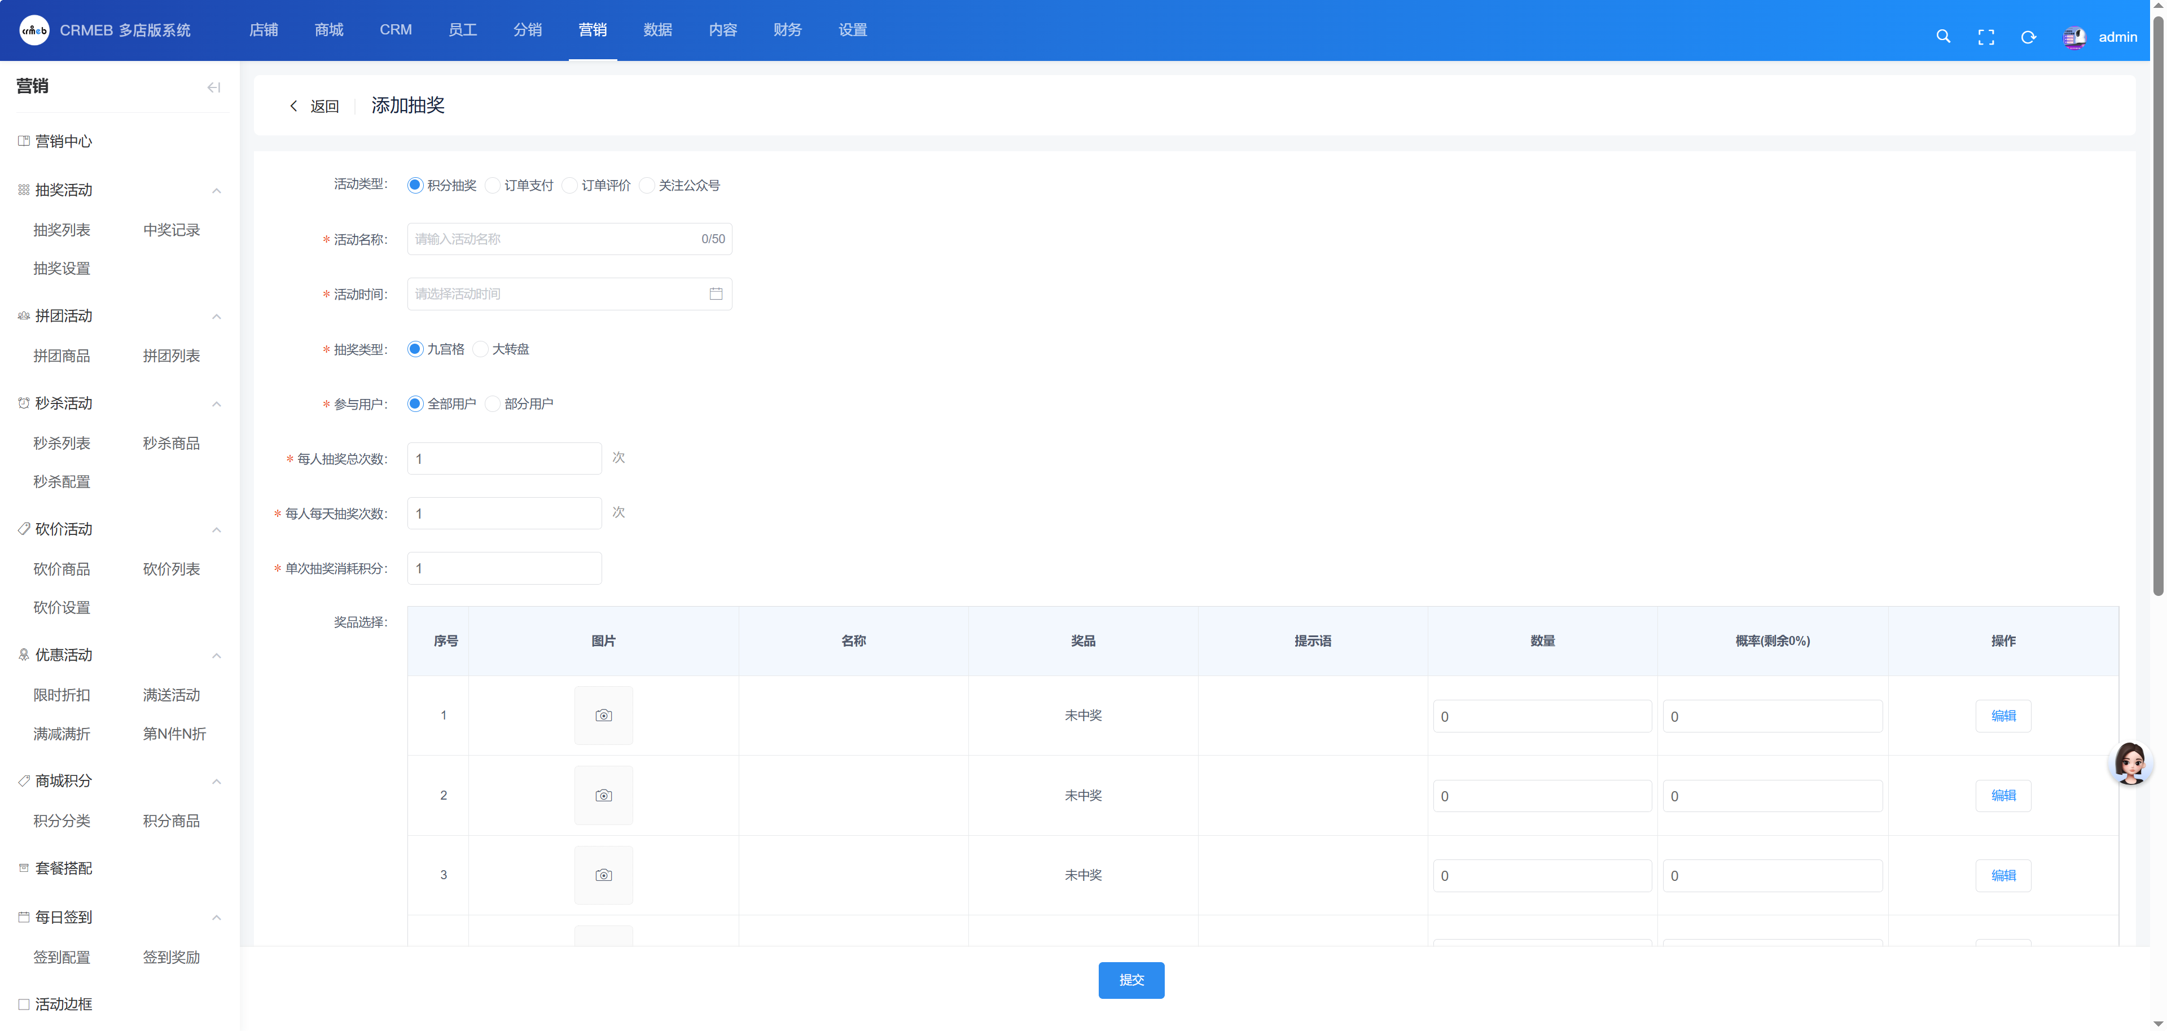
Task: Open the 店铺 top menu
Action: pos(264,30)
